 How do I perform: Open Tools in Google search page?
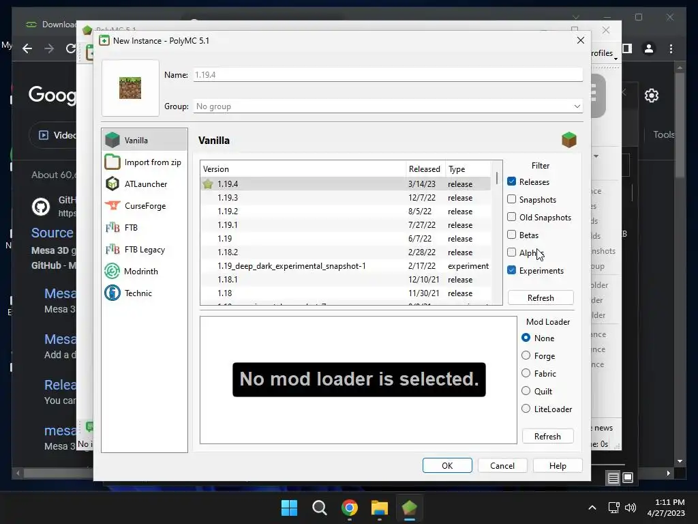click(x=663, y=134)
